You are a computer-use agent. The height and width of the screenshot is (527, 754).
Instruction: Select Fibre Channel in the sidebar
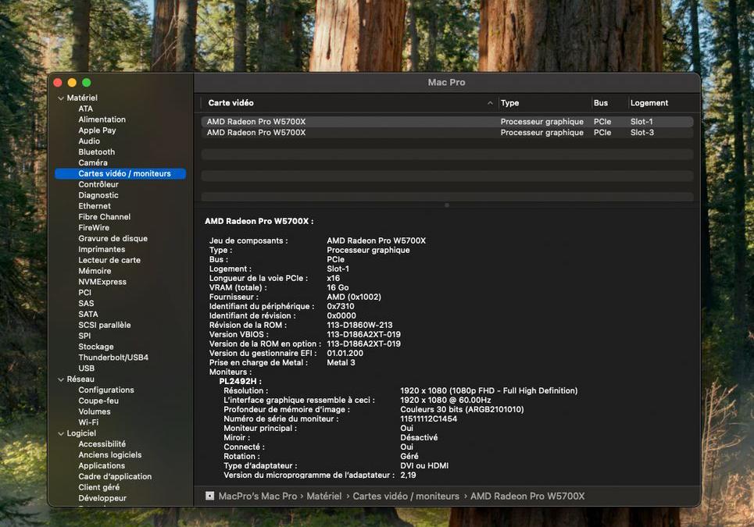pos(105,217)
